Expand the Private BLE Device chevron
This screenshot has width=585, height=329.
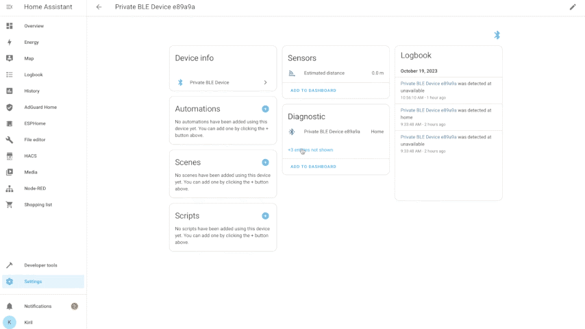tap(265, 82)
